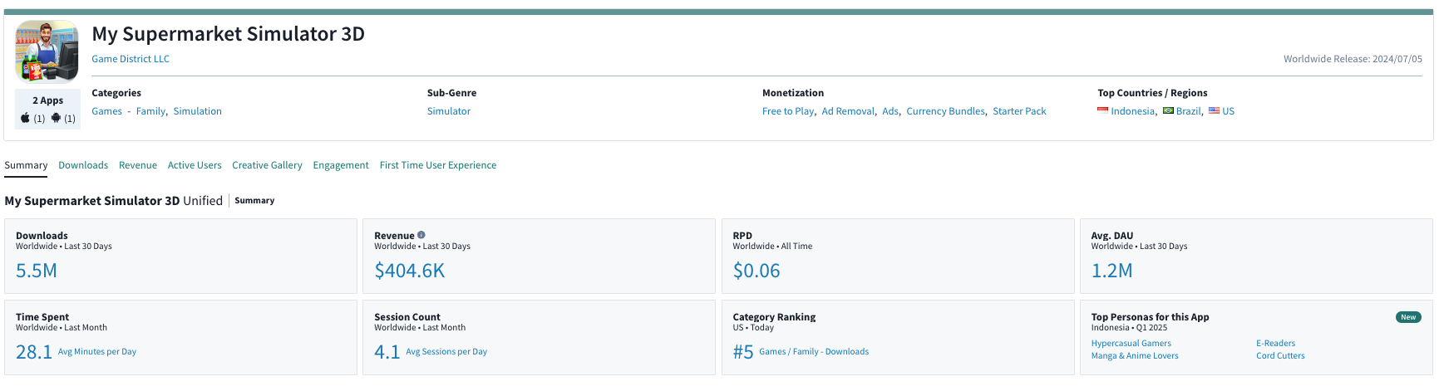Switch to the Active Users tab

(x=195, y=165)
